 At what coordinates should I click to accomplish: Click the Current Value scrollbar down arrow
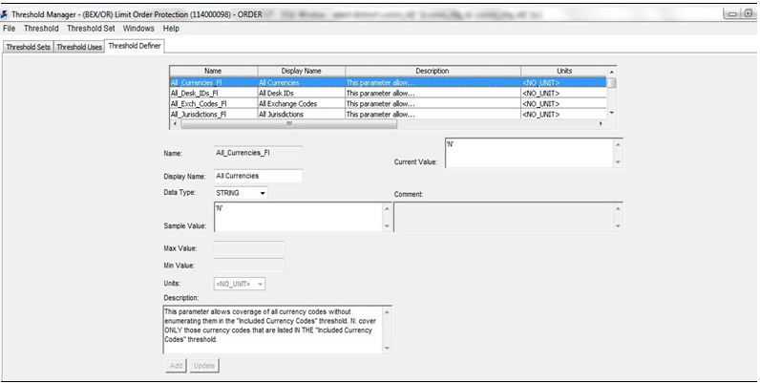click(x=618, y=162)
